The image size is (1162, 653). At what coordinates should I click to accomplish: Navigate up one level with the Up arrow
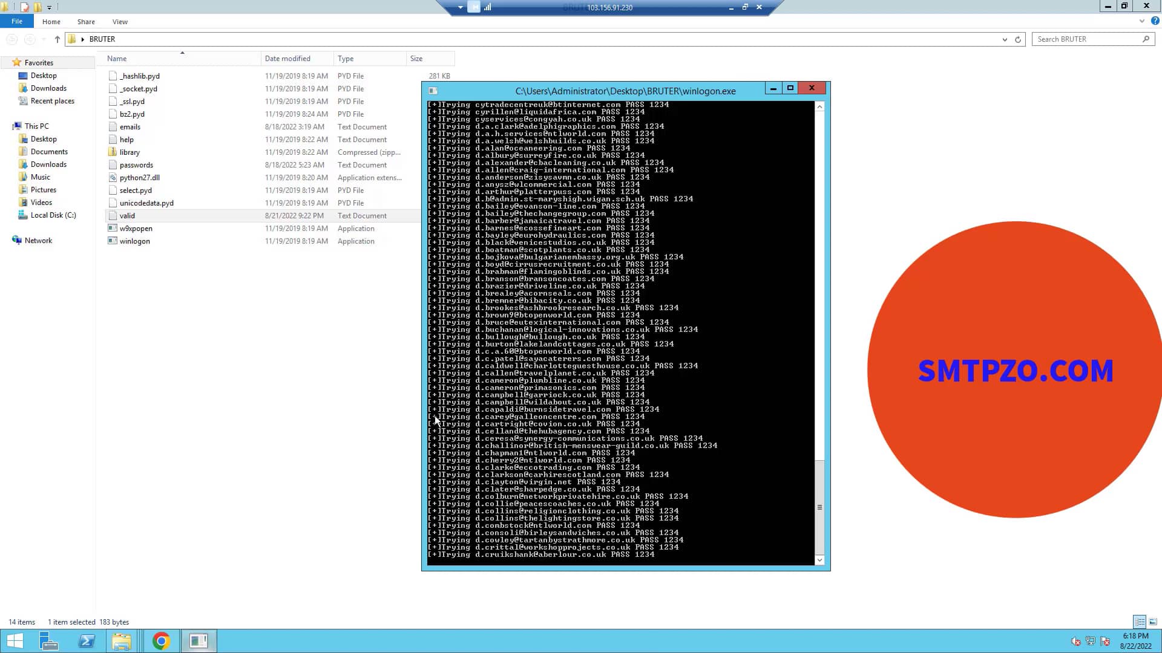[57, 39]
